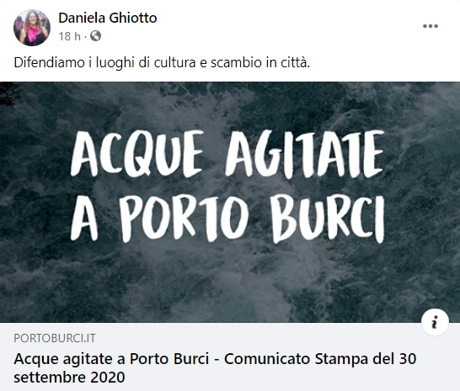This screenshot has width=460, height=391.
Task: Open the link info 'i' icon
Action: 435,322
